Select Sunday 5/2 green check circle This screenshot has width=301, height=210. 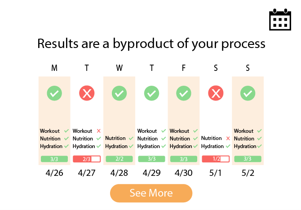pos(248,93)
